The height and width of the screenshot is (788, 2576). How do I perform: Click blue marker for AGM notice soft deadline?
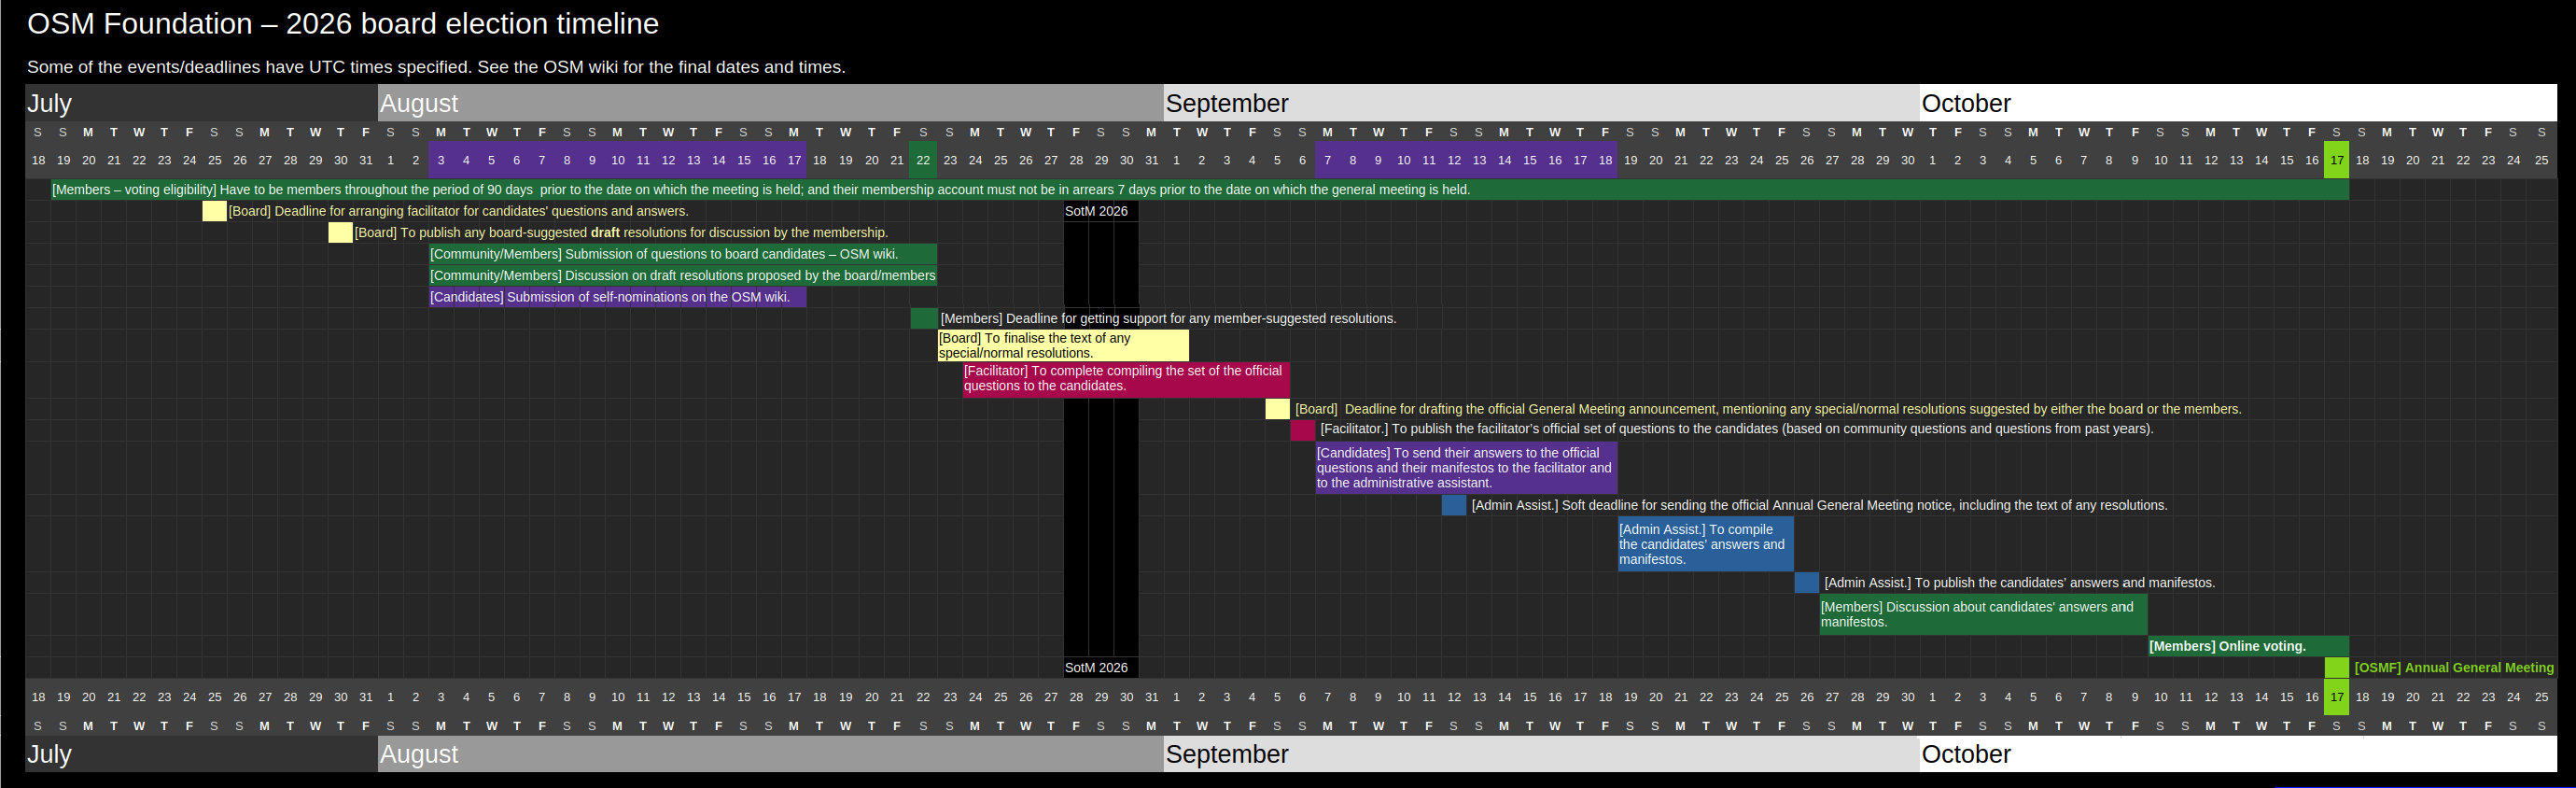[1454, 506]
